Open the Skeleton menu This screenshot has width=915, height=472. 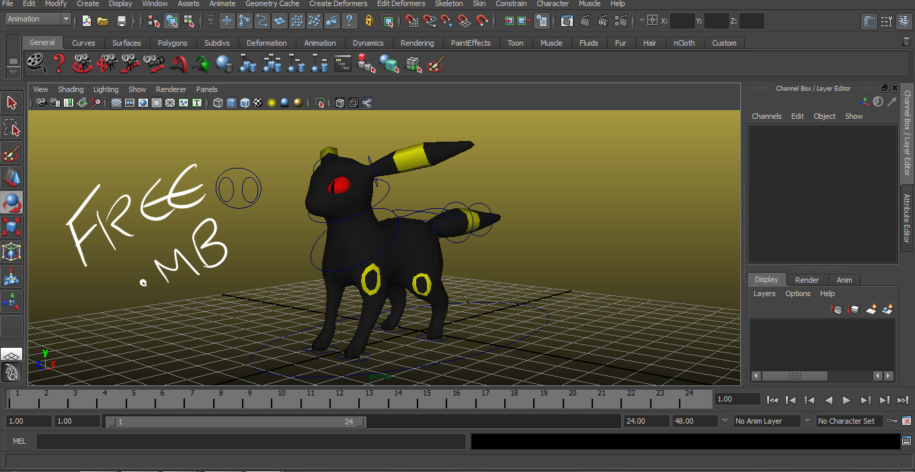tap(448, 4)
